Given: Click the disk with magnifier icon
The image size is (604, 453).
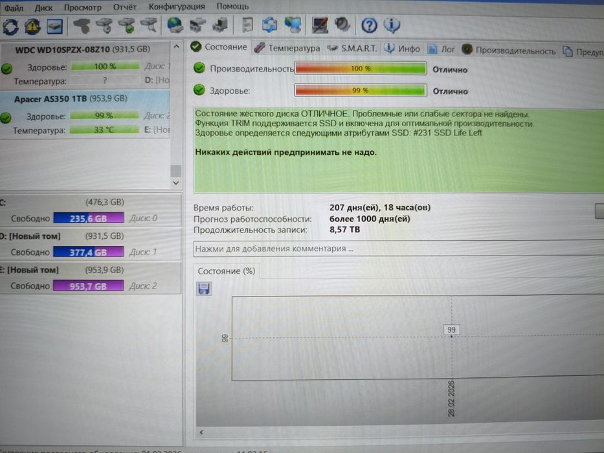Looking at the screenshot, I should pos(148,25).
